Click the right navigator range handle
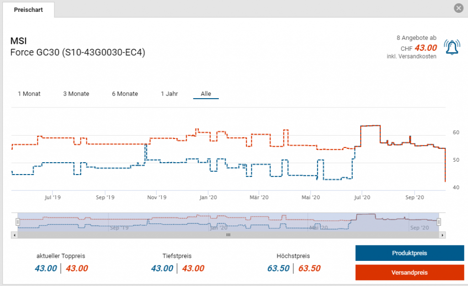The height and width of the screenshot is (286, 468). click(439, 222)
